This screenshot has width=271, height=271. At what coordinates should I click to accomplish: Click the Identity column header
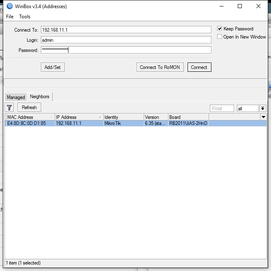click(124, 117)
